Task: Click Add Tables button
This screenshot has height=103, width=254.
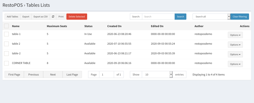Action: click(x=12, y=17)
